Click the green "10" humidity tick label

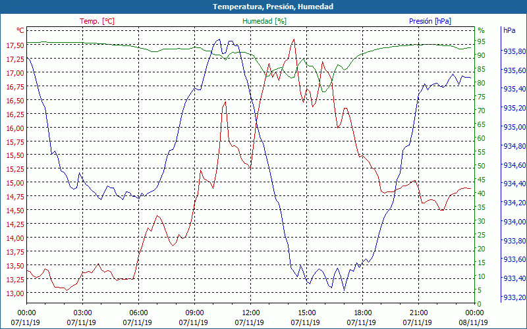point(482,276)
